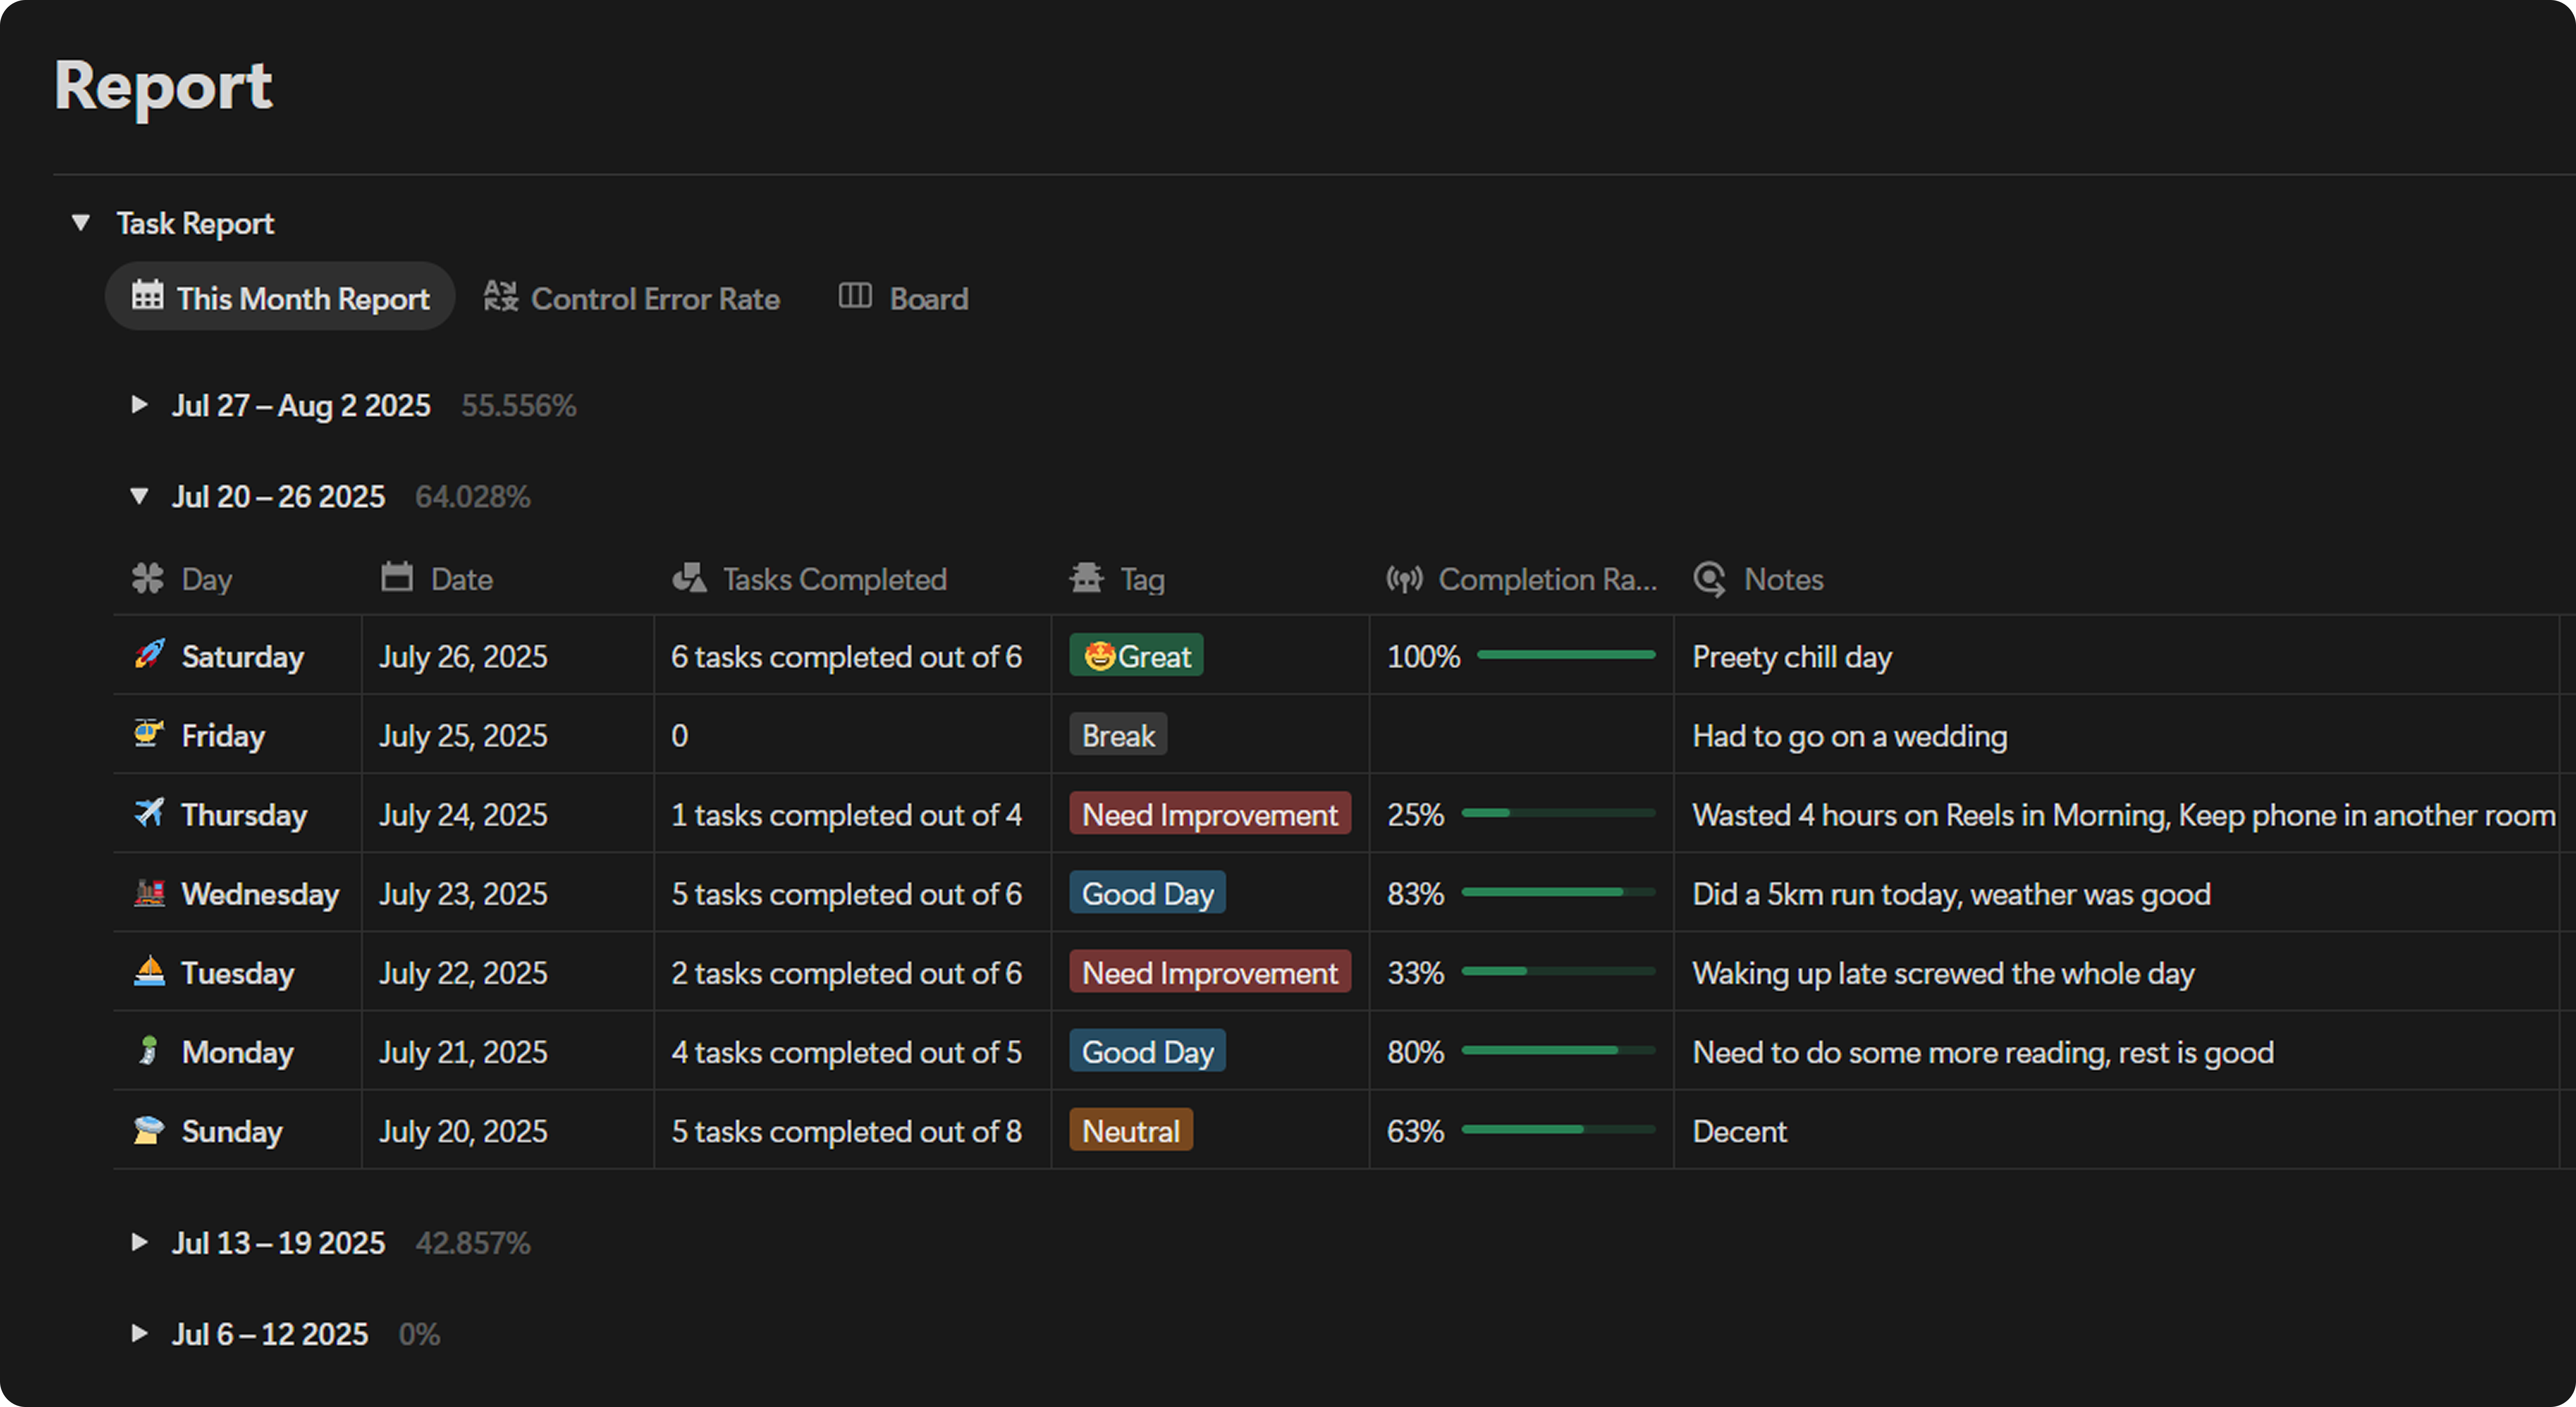
Task: Click the calendar icon in Date header
Action: tap(397, 577)
